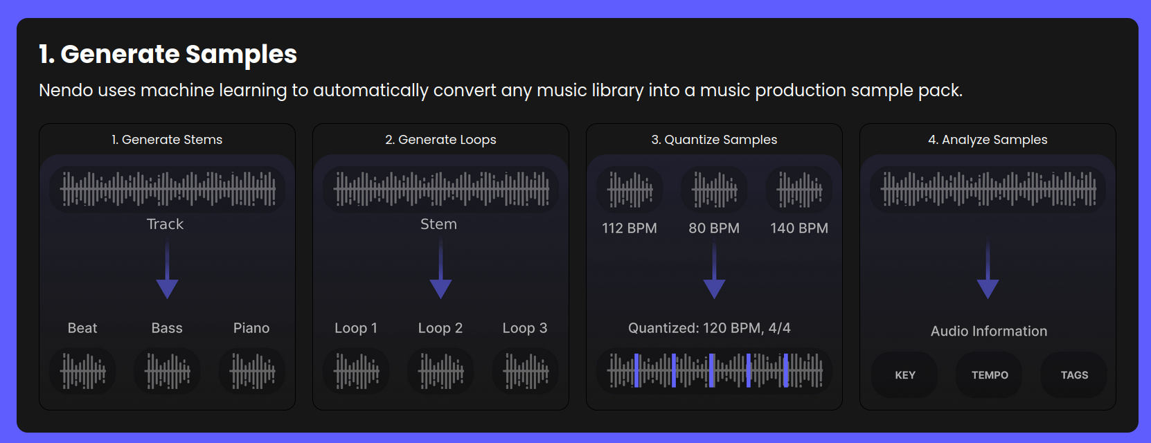Screen dimensions: 1151x443
Task: Click the '1. Generate Stems' heading
Action: tap(167, 140)
